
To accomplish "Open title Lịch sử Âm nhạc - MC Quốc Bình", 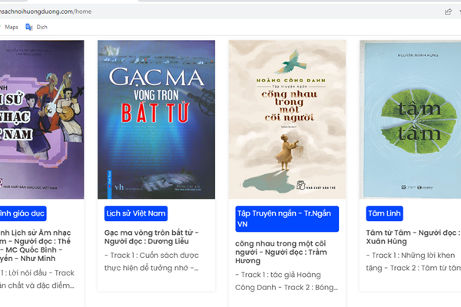I will click(x=35, y=246).
